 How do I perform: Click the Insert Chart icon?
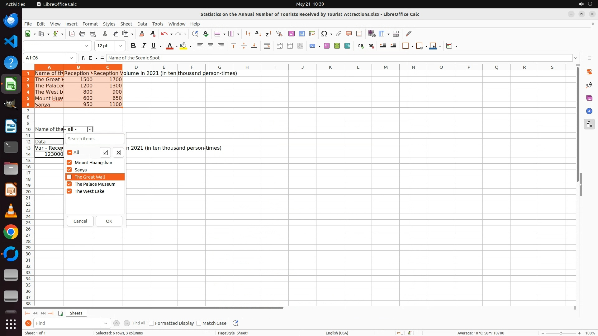tap(301, 34)
